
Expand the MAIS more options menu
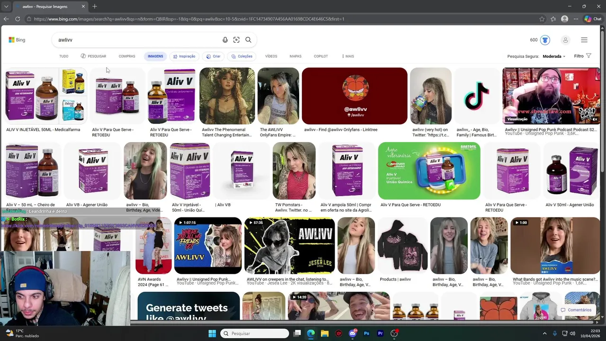348,56
